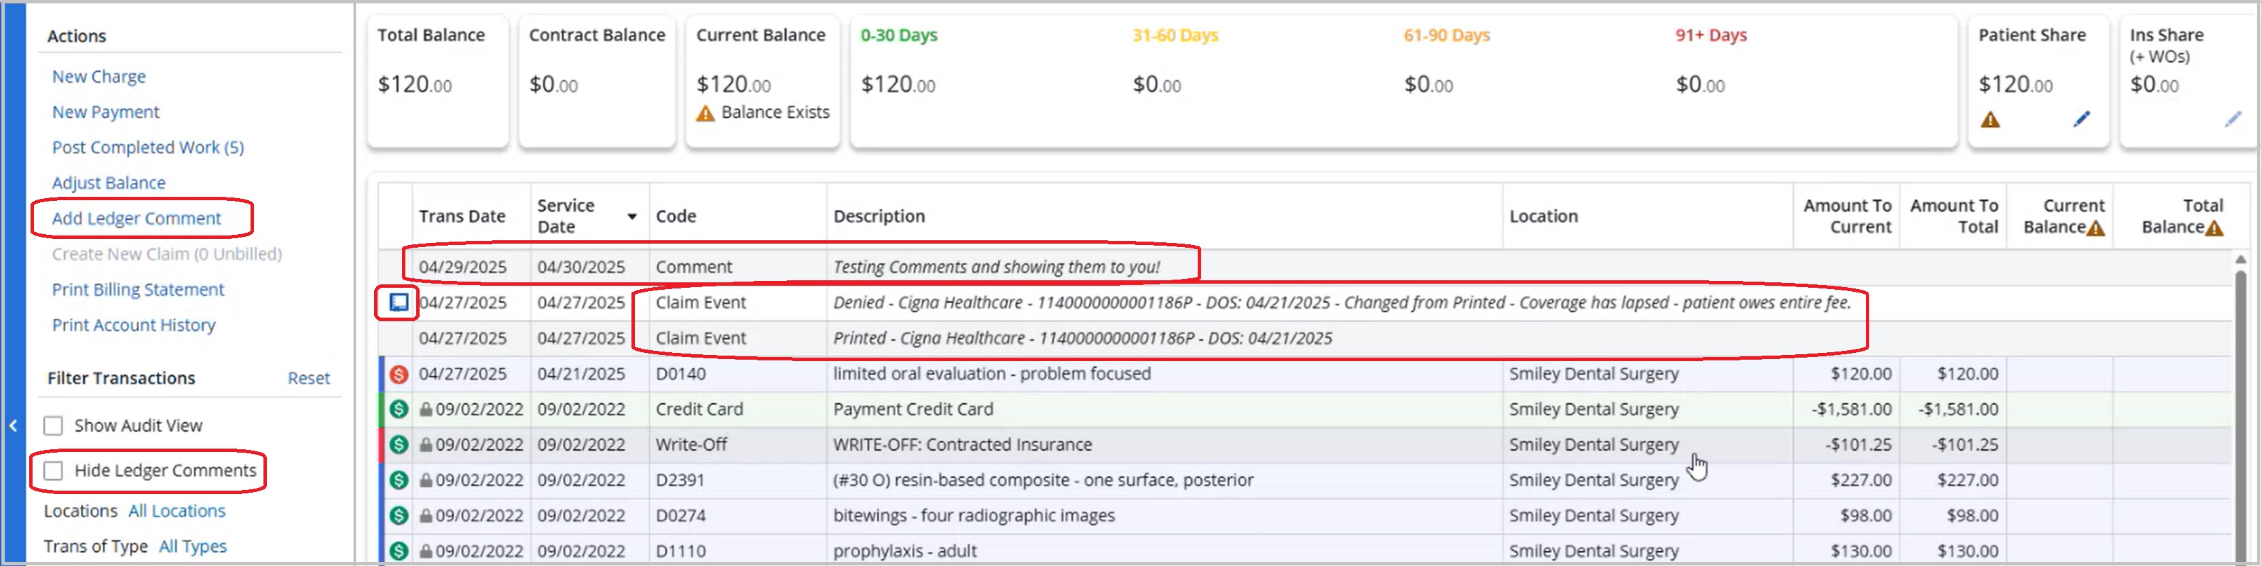
Task: Click the green dollar icon on the Write-Off row
Action: click(x=399, y=445)
